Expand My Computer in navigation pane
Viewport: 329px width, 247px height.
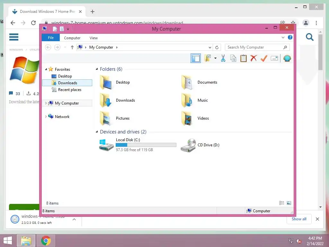click(x=46, y=103)
